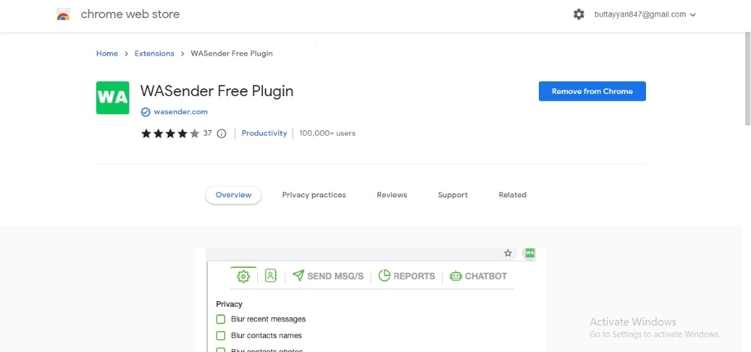Image resolution: width=751 pixels, height=352 pixels.
Task: Select the contacts icon tab in preview
Action: (x=270, y=276)
